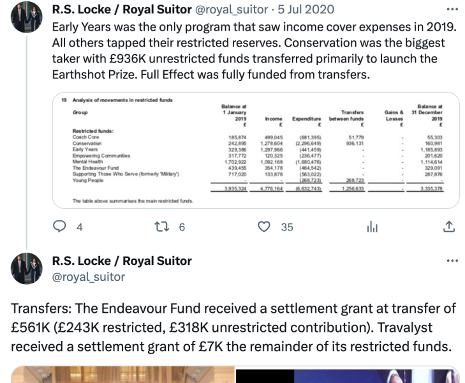Open more options on second tweet
This screenshot has width=465, height=383.
click(x=452, y=261)
